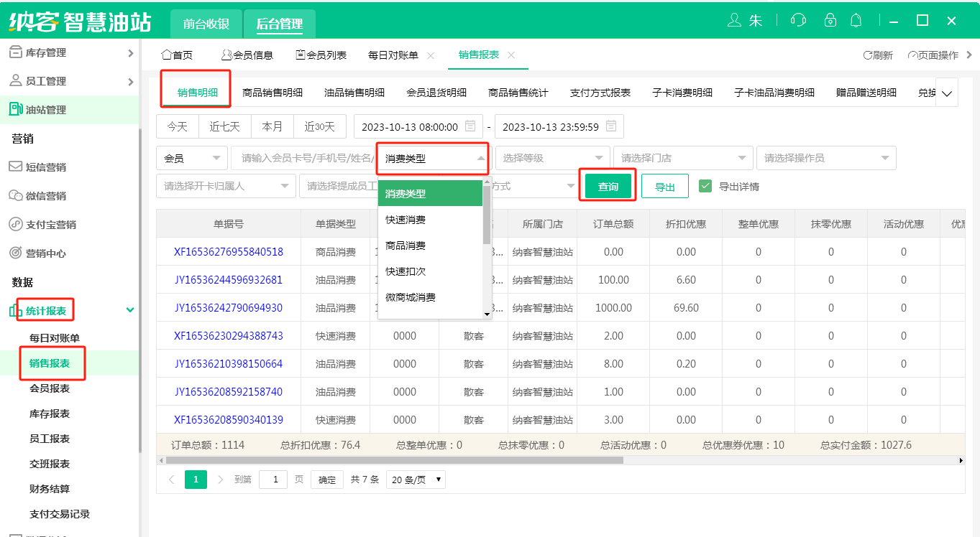
Task: Open the 选择等级 level dropdown
Action: (x=551, y=157)
